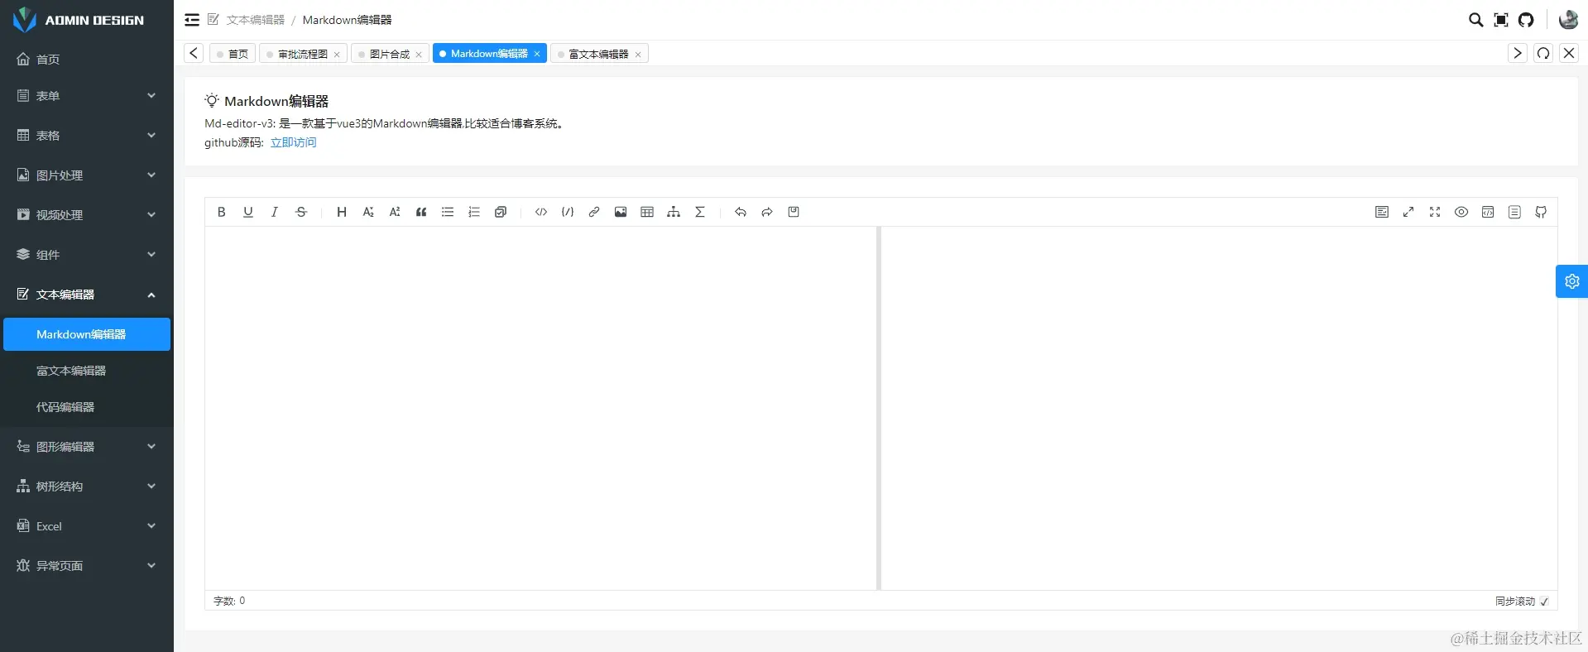Toggle bold formatting in the editor toolbar

tap(221, 212)
